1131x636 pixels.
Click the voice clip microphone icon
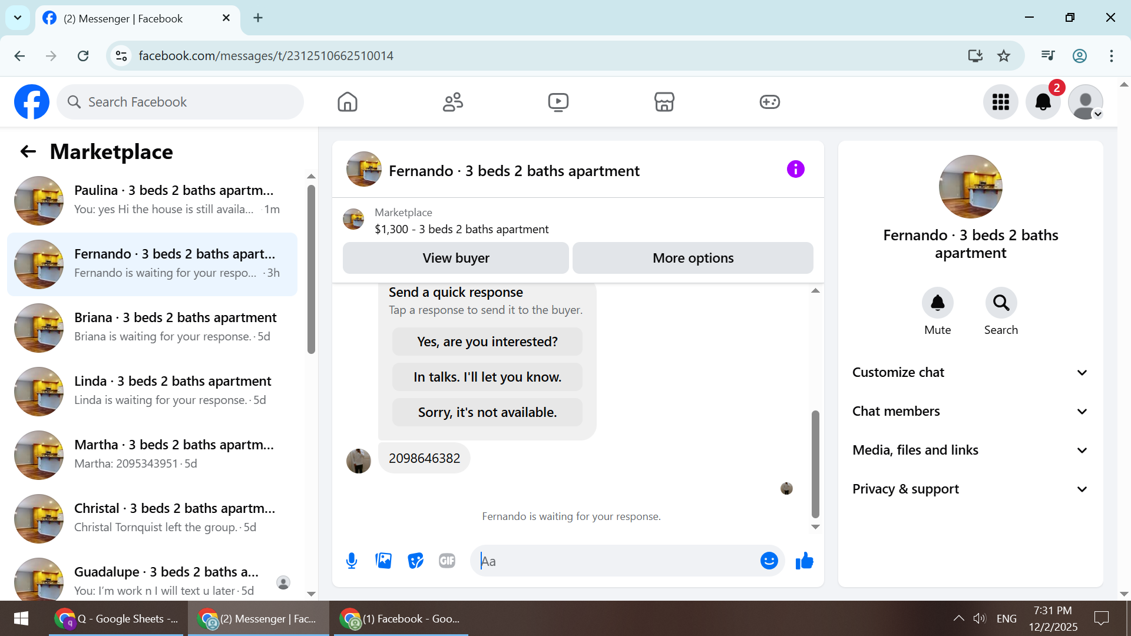(x=352, y=561)
